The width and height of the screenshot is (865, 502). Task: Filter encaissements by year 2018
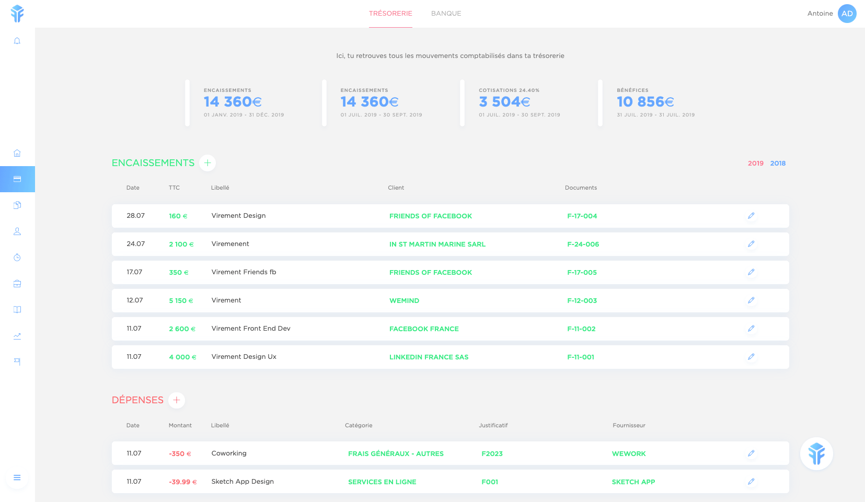(778, 164)
